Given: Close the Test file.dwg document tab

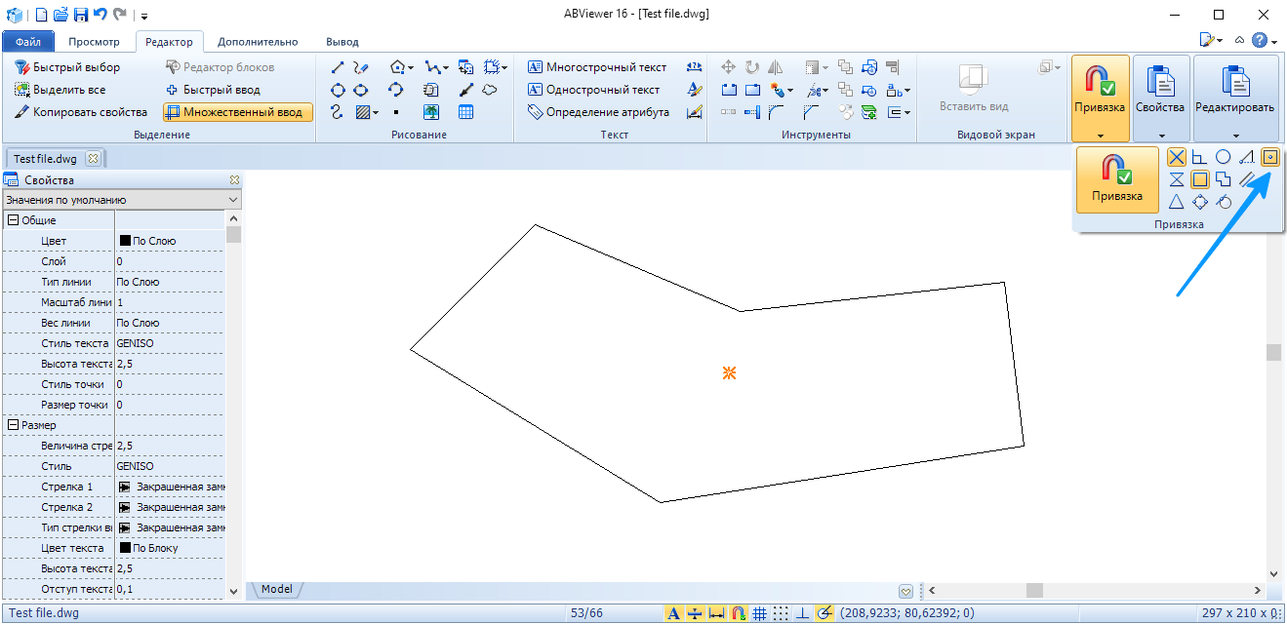Looking at the screenshot, I should point(93,158).
